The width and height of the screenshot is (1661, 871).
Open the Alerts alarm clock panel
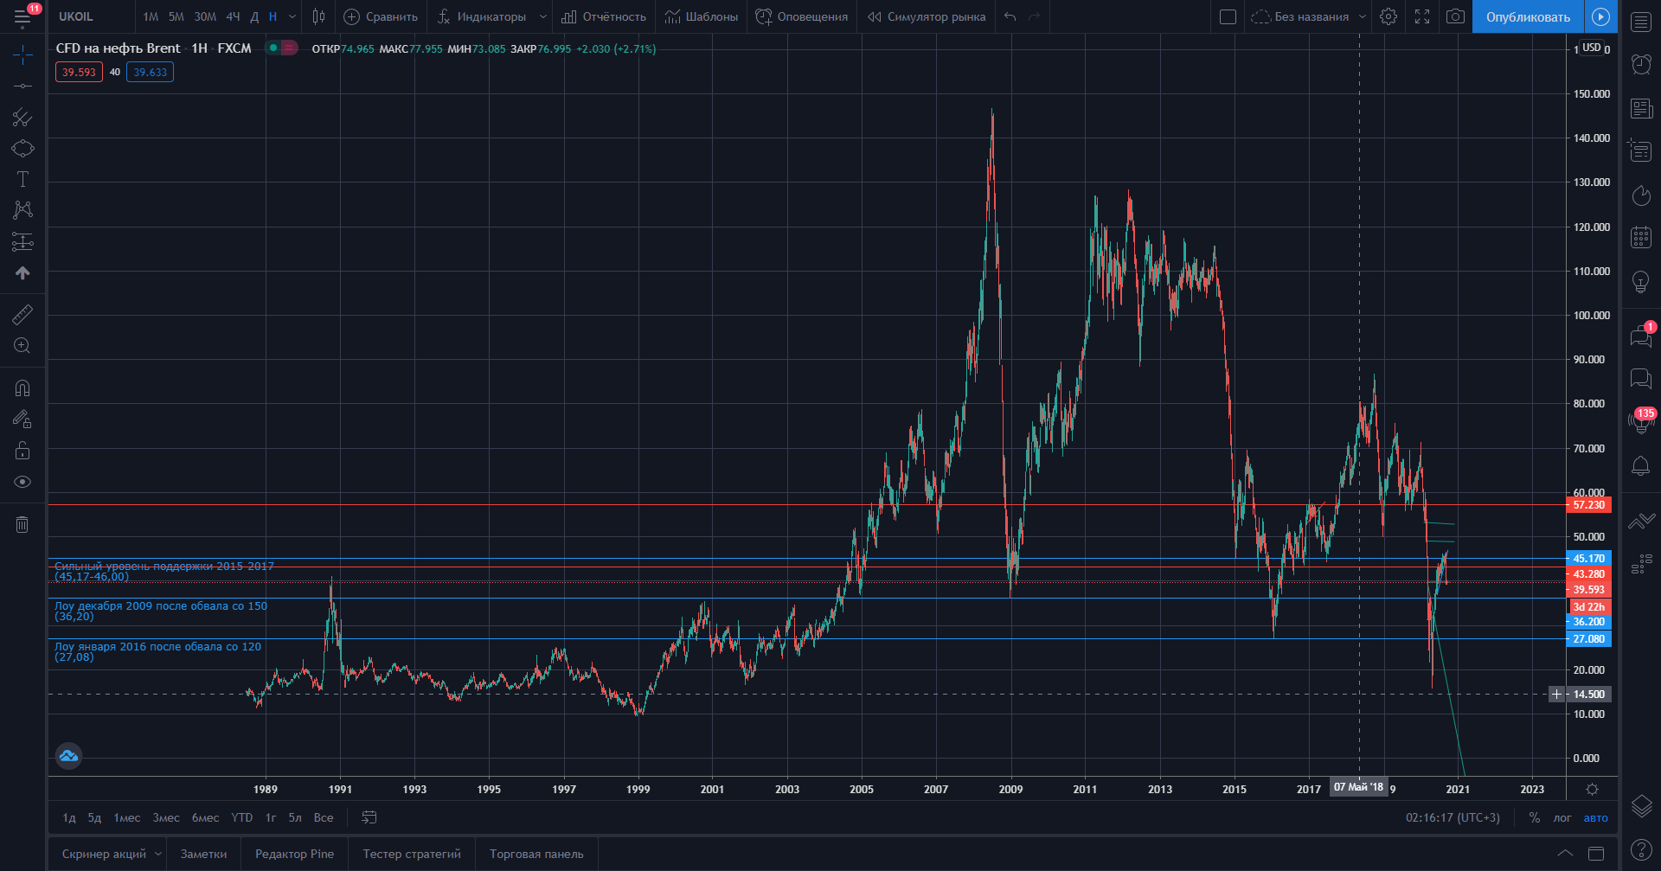1641,64
